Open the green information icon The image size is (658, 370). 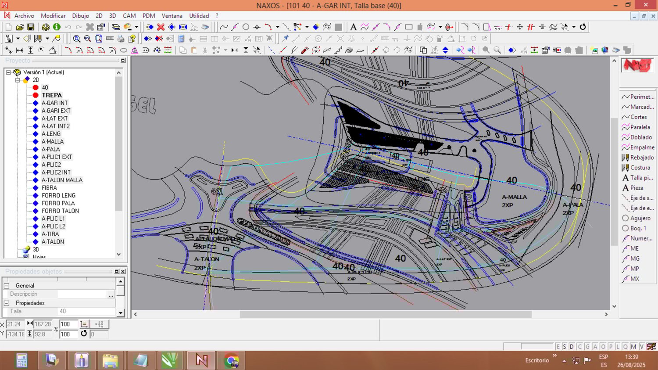[57, 27]
